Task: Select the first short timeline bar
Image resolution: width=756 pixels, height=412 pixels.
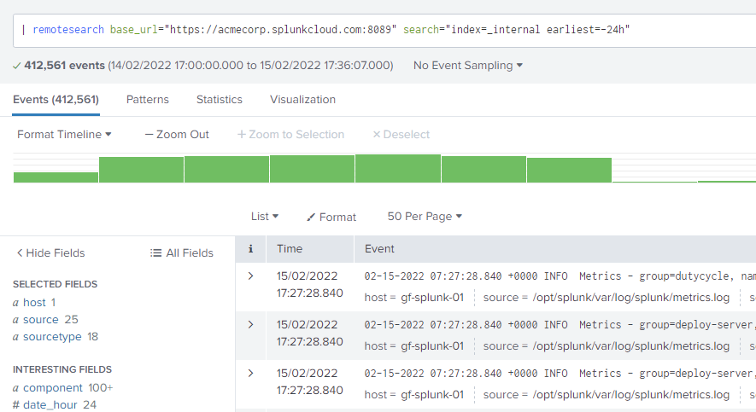Action: (56, 177)
